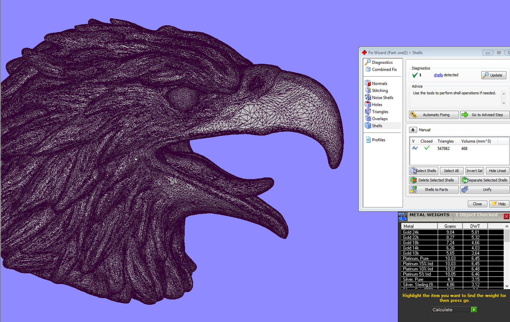This screenshot has height=322, width=510.
Task: Open the Overlaps step
Action: coord(379,119)
